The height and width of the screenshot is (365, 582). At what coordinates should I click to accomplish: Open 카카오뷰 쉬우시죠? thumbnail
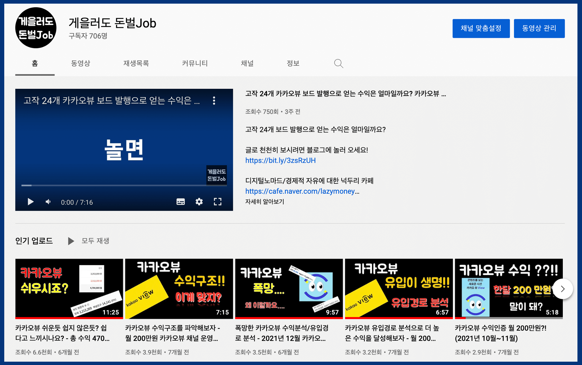[69, 289]
